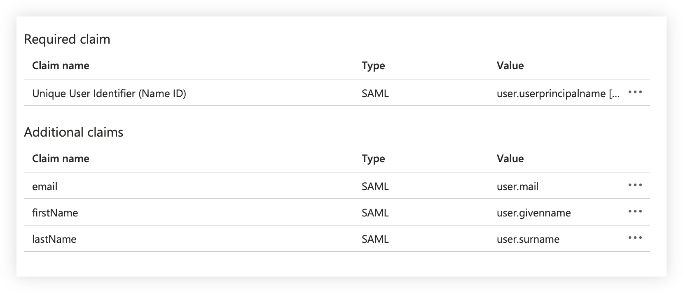Click the user.mail value
The height and width of the screenshot is (293, 683).
point(517,186)
